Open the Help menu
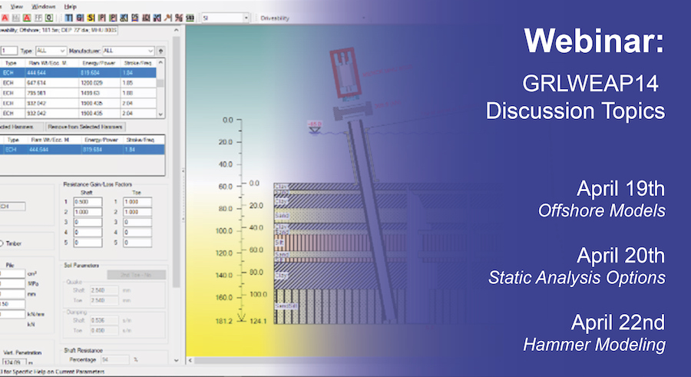This screenshot has width=691, height=377. click(71, 5)
